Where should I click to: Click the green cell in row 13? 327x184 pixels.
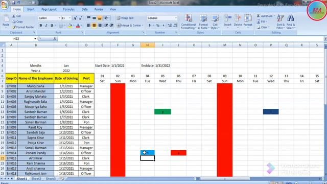pyautogui.click(x=162, y=112)
